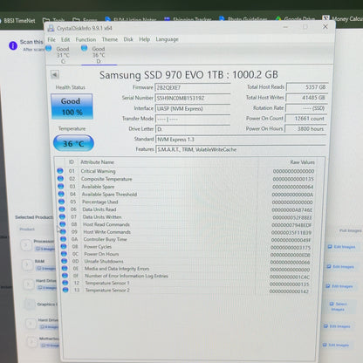Click the Good 100 % health status button
This screenshot has height=363, width=363.
[x=72, y=106]
